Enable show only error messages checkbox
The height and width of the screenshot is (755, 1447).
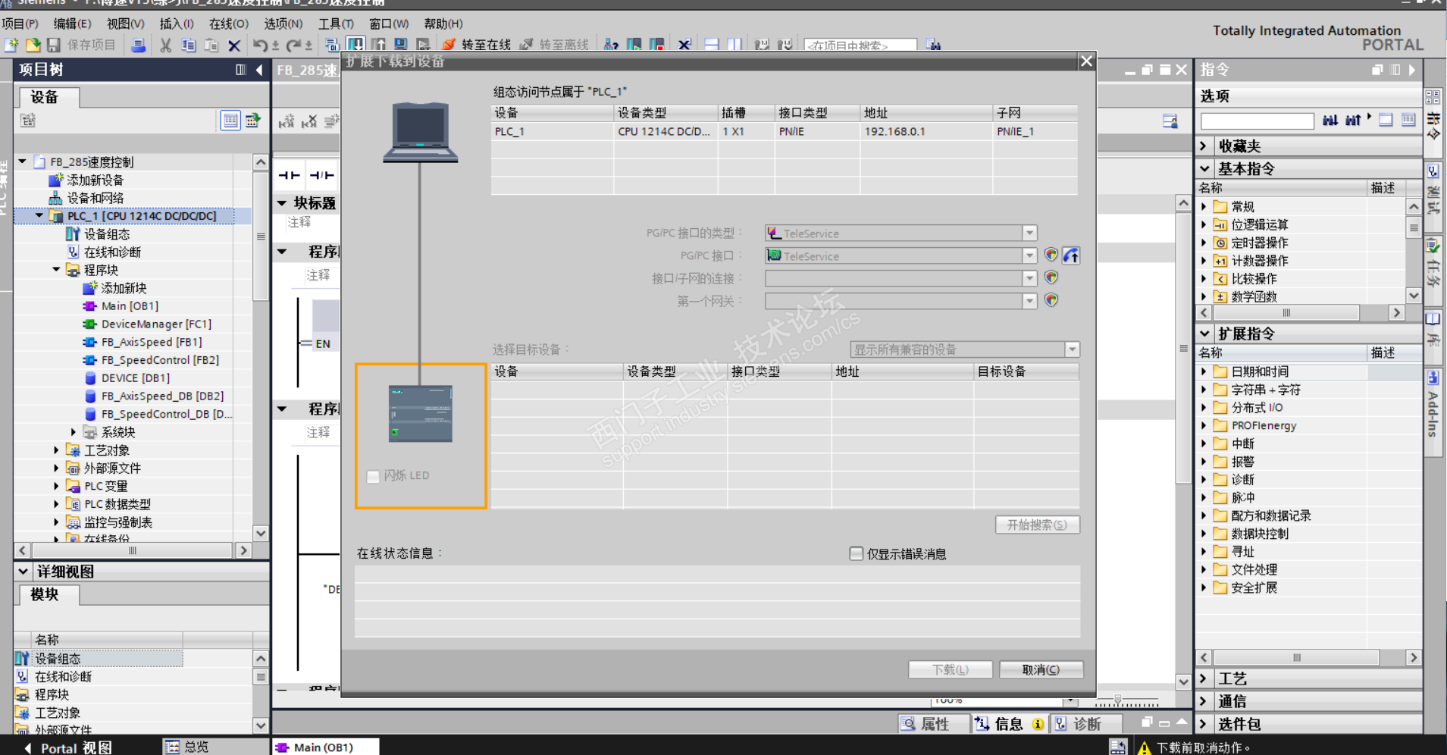[x=857, y=554]
